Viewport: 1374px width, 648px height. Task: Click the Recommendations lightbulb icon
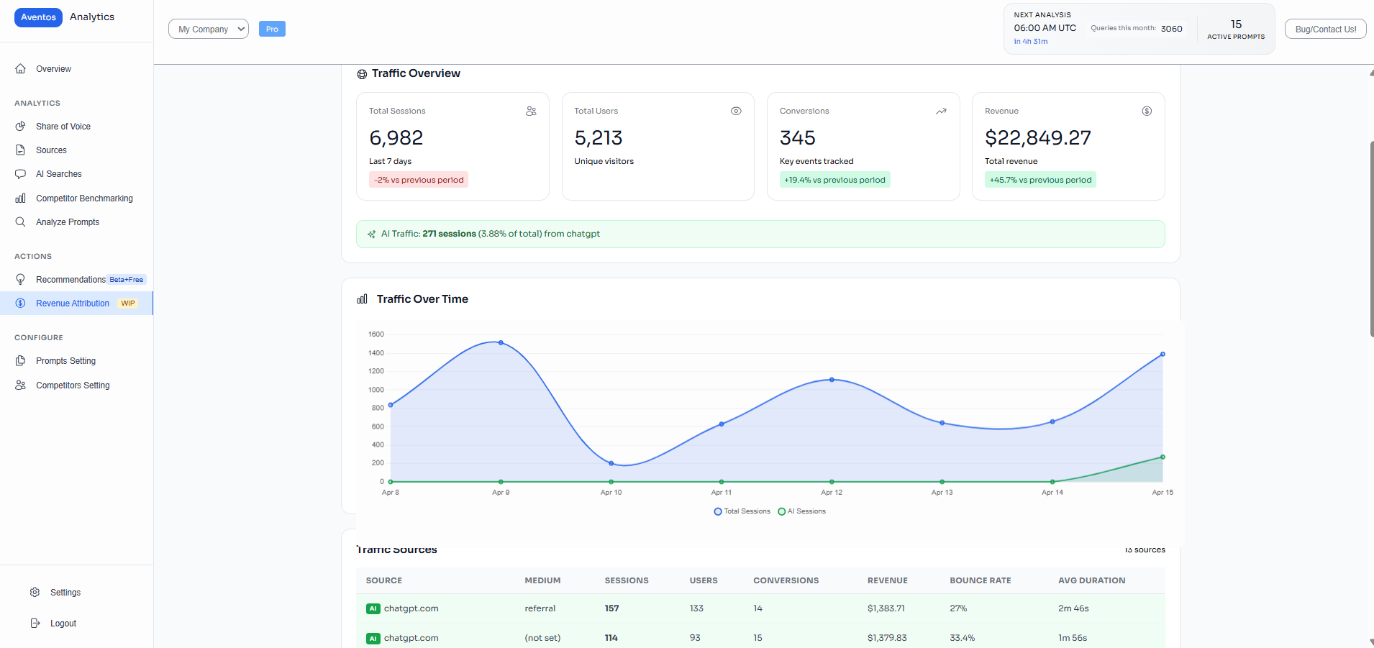pyautogui.click(x=21, y=280)
